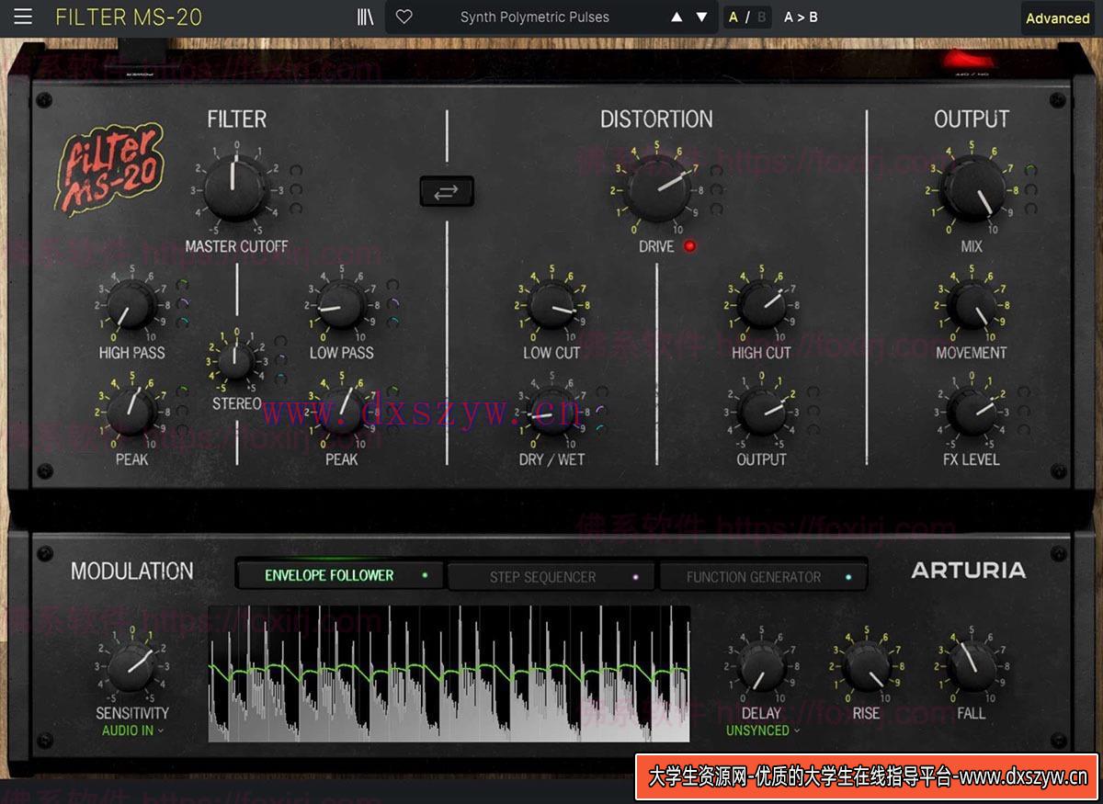Click the High Pass knob
The width and height of the screenshot is (1103, 804).
pyautogui.click(x=131, y=305)
